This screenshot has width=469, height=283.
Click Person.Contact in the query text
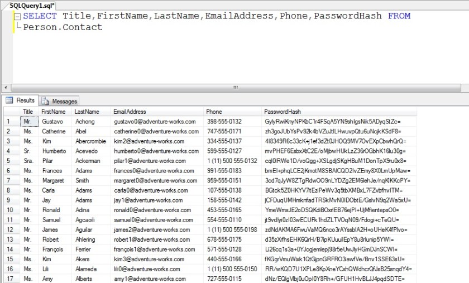click(x=63, y=27)
